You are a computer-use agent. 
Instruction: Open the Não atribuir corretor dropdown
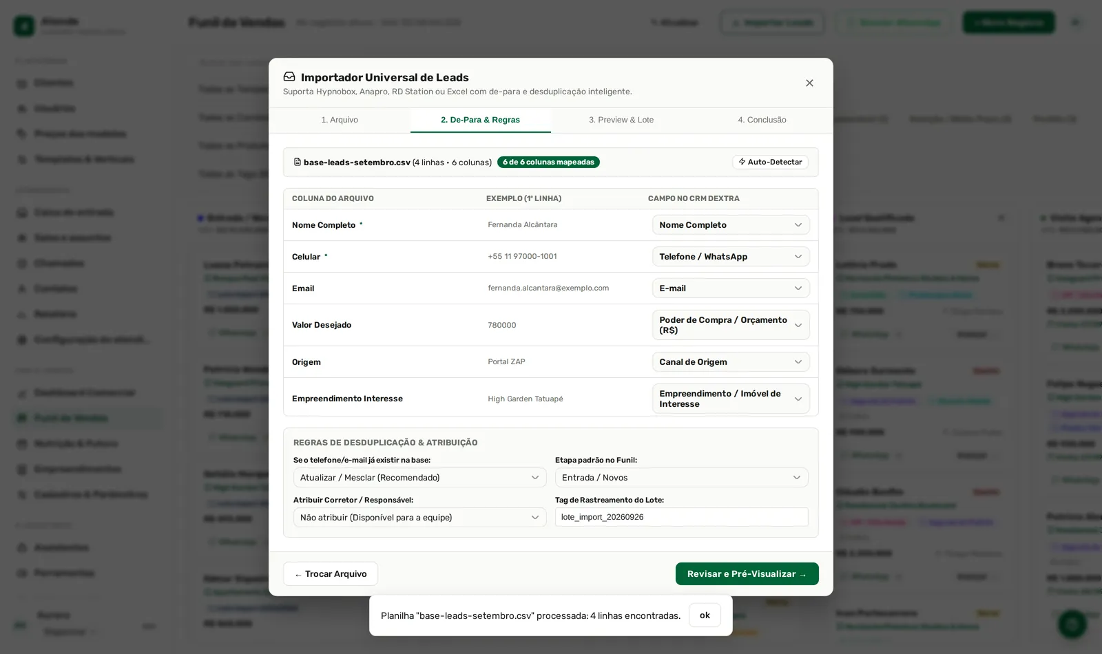(x=419, y=518)
